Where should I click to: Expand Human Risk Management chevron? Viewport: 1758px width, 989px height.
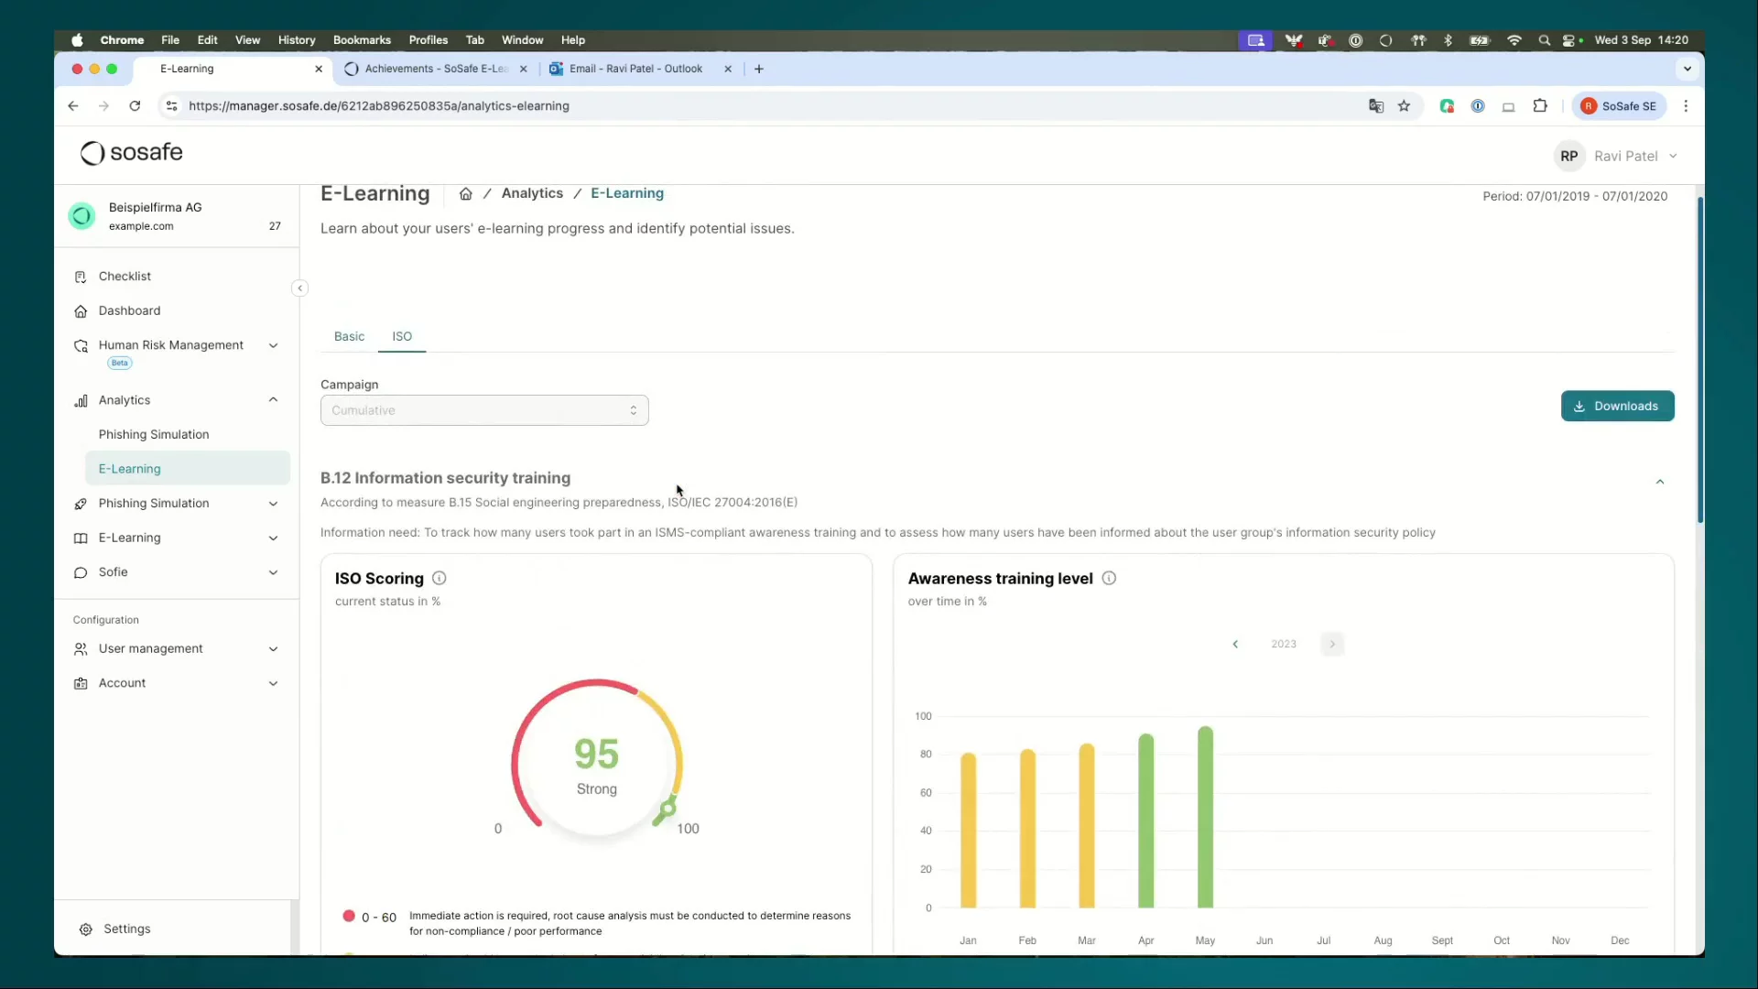(273, 346)
